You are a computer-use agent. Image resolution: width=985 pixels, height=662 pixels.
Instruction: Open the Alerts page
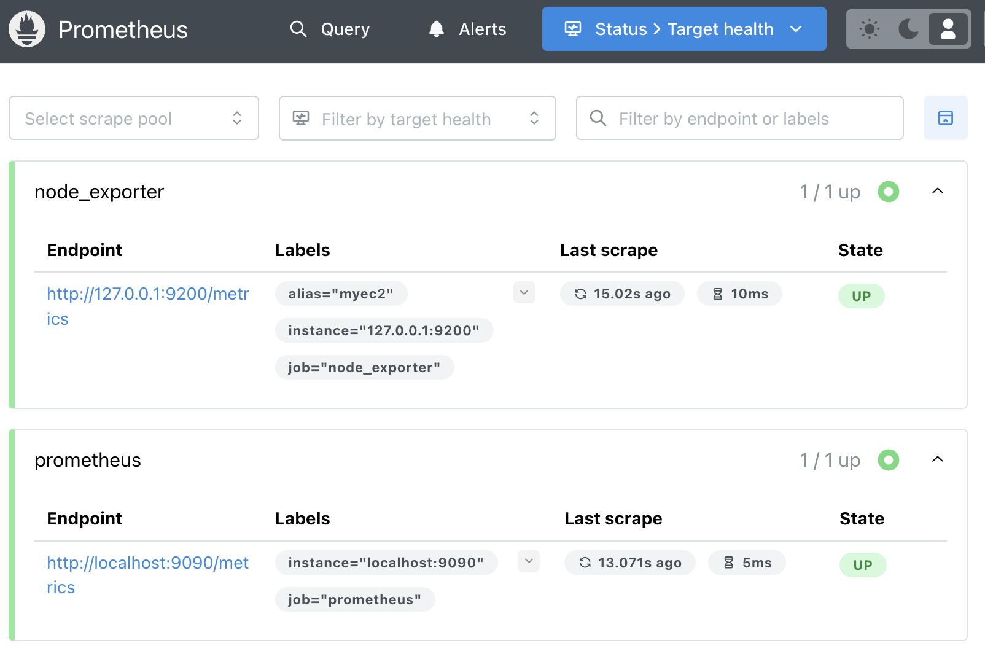(x=467, y=29)
